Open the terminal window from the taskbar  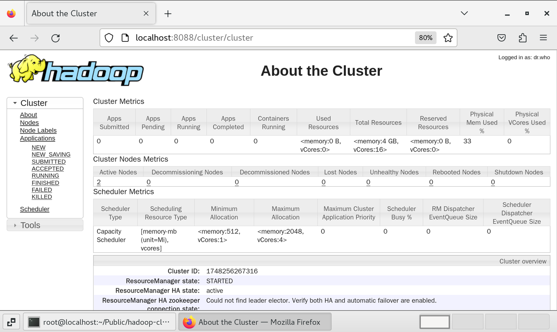[99, 322]
